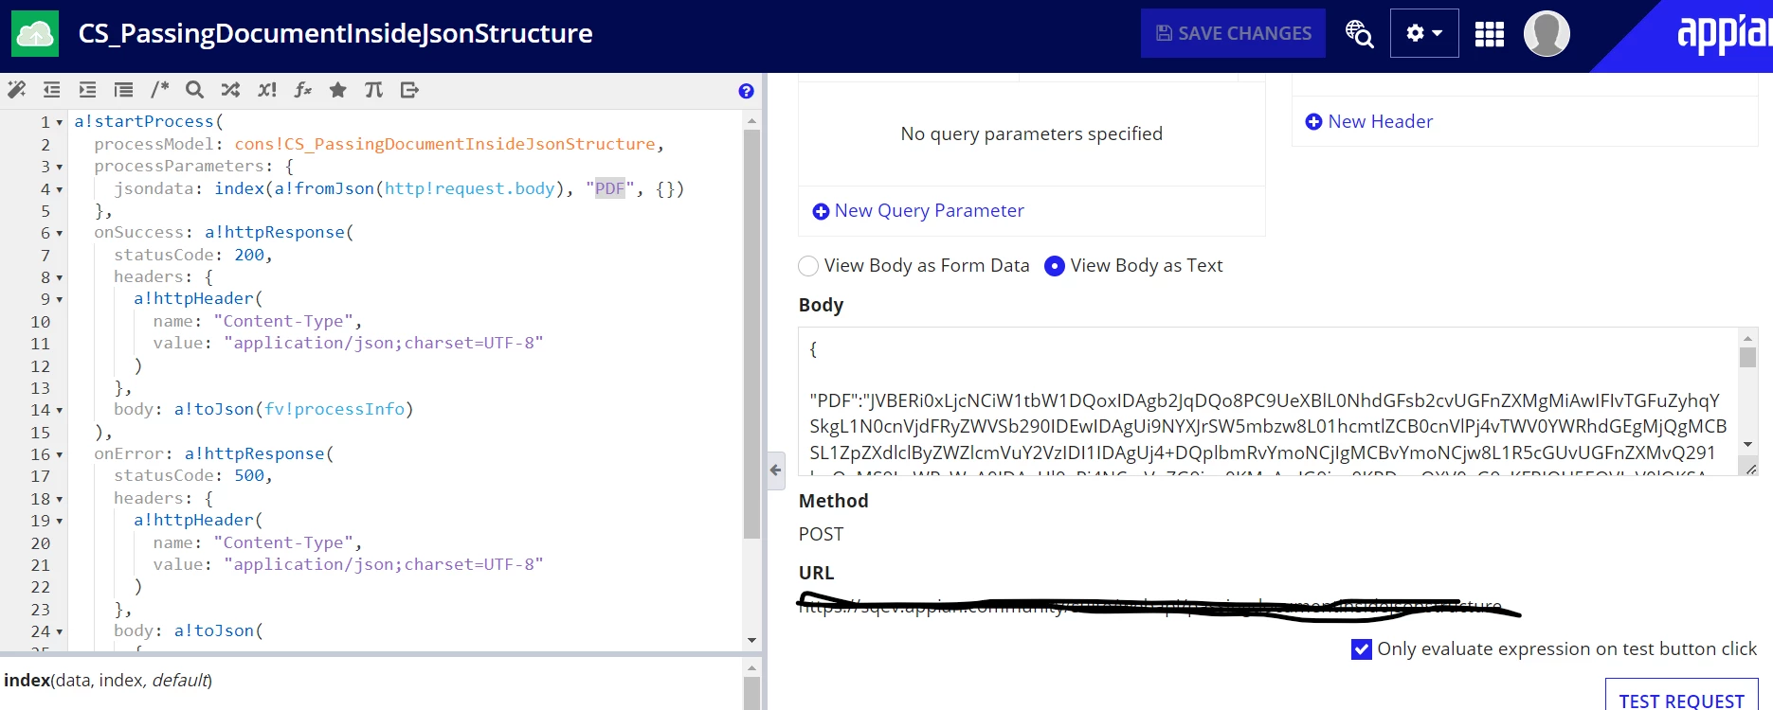Screen dimensions: 1773x710
Task: Click the green cloud Web API icon
Action: click(35, 34)
